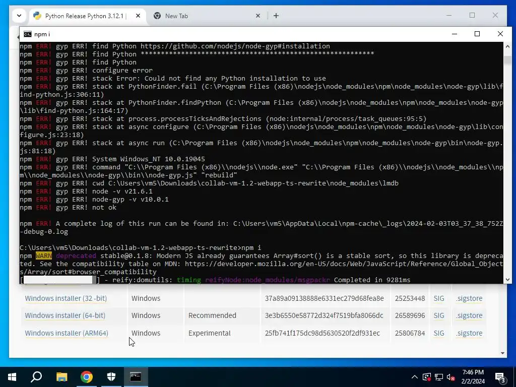Click npm install progress bar

(59, 280)
